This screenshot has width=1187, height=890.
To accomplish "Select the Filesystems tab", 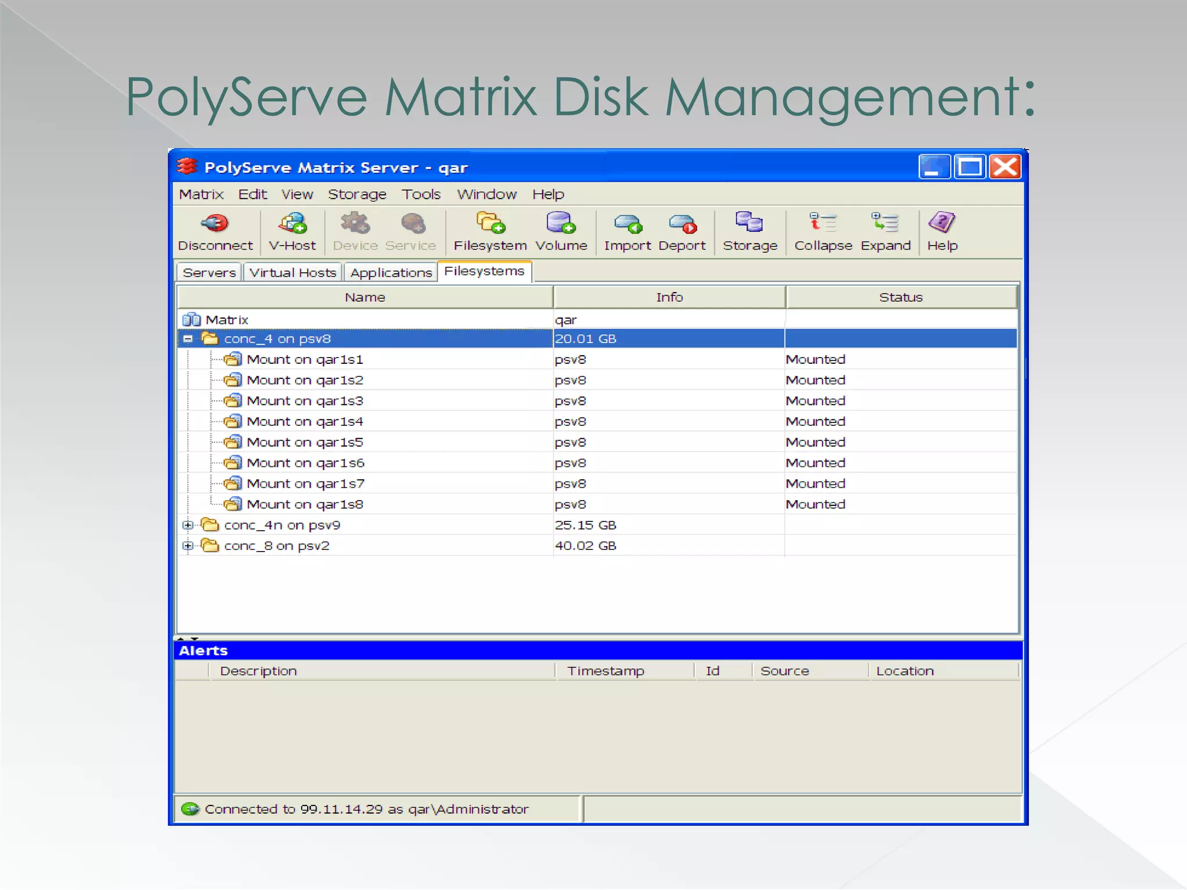I will pos(485,271).
